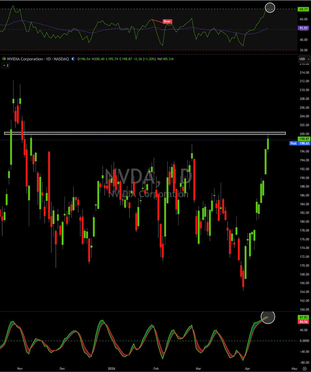
Task: Click the low value L195.74
Action: 112,59
